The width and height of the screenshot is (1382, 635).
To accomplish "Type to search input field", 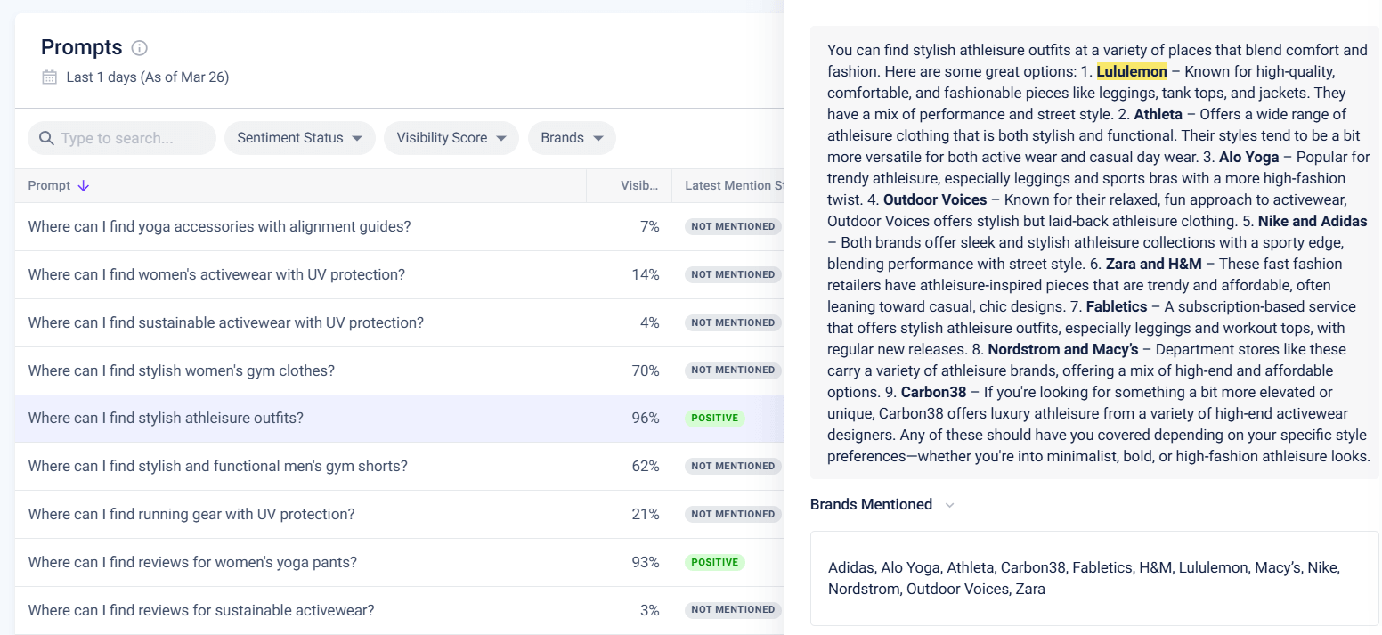I will (x=122, y=138).
